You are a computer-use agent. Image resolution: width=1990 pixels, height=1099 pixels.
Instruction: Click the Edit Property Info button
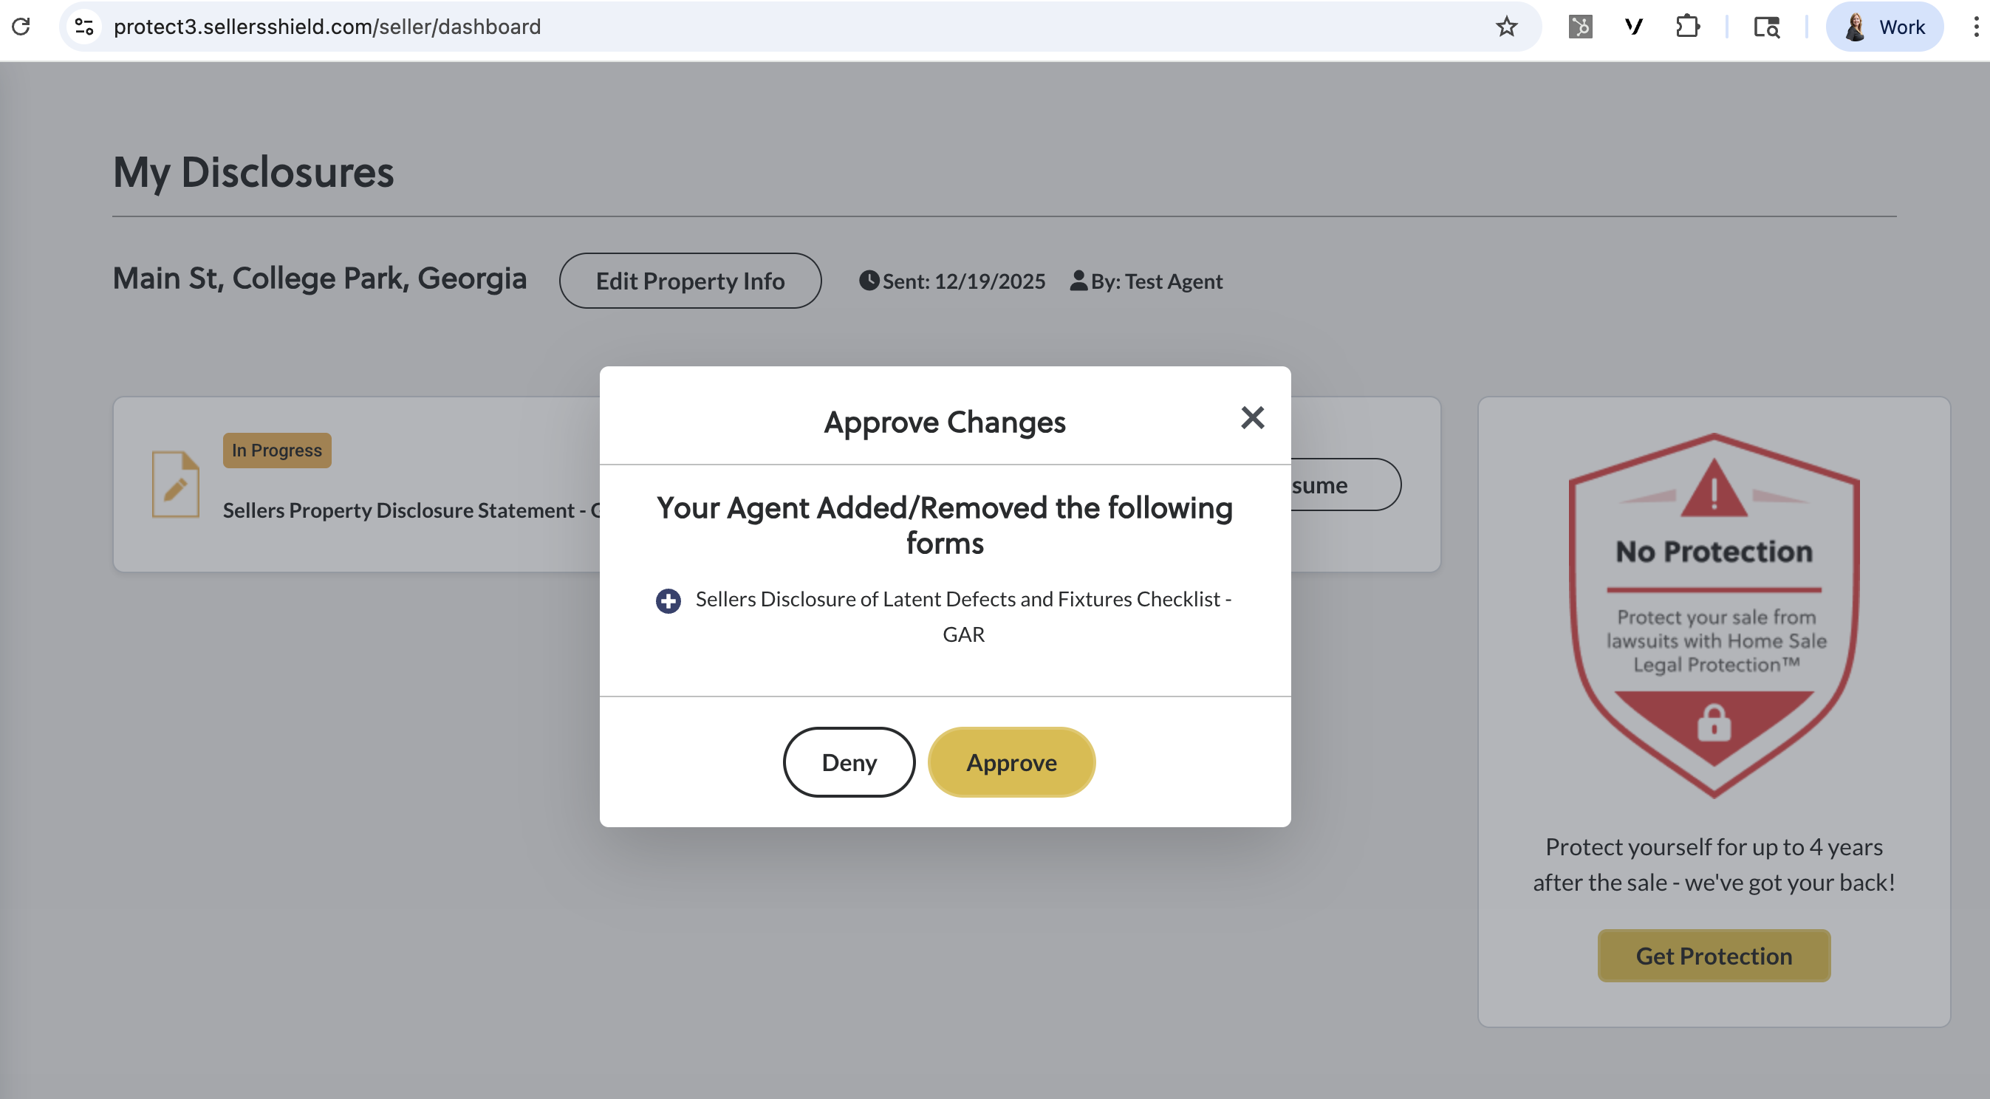tap(690, 281)
